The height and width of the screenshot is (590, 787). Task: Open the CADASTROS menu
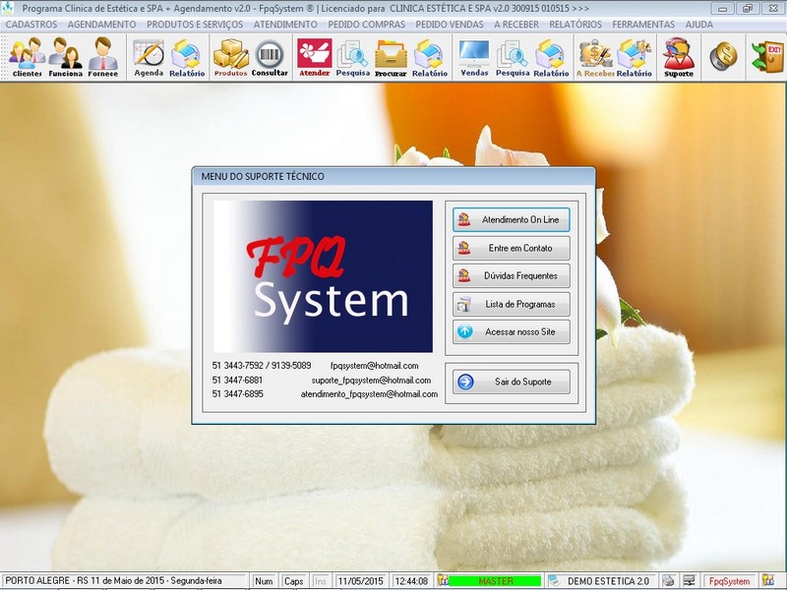pyautogui.click(x=31, y=24)
